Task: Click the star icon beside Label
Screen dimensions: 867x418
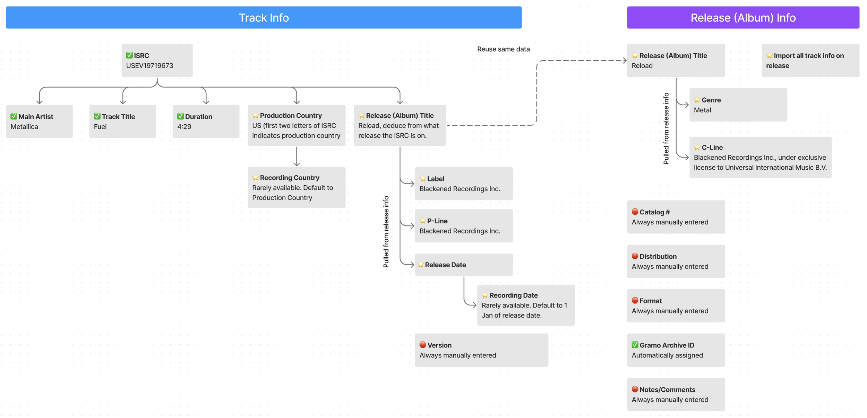Action: (x=423, y=178)
